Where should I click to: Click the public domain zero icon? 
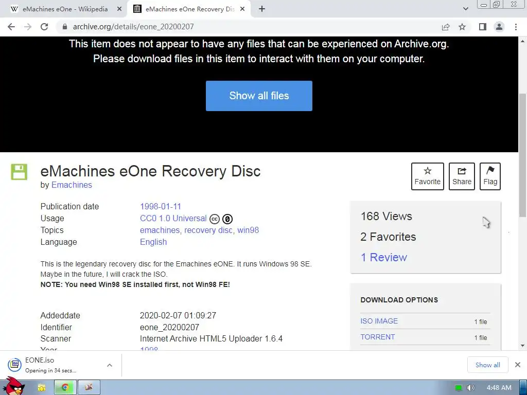[227, 219]
